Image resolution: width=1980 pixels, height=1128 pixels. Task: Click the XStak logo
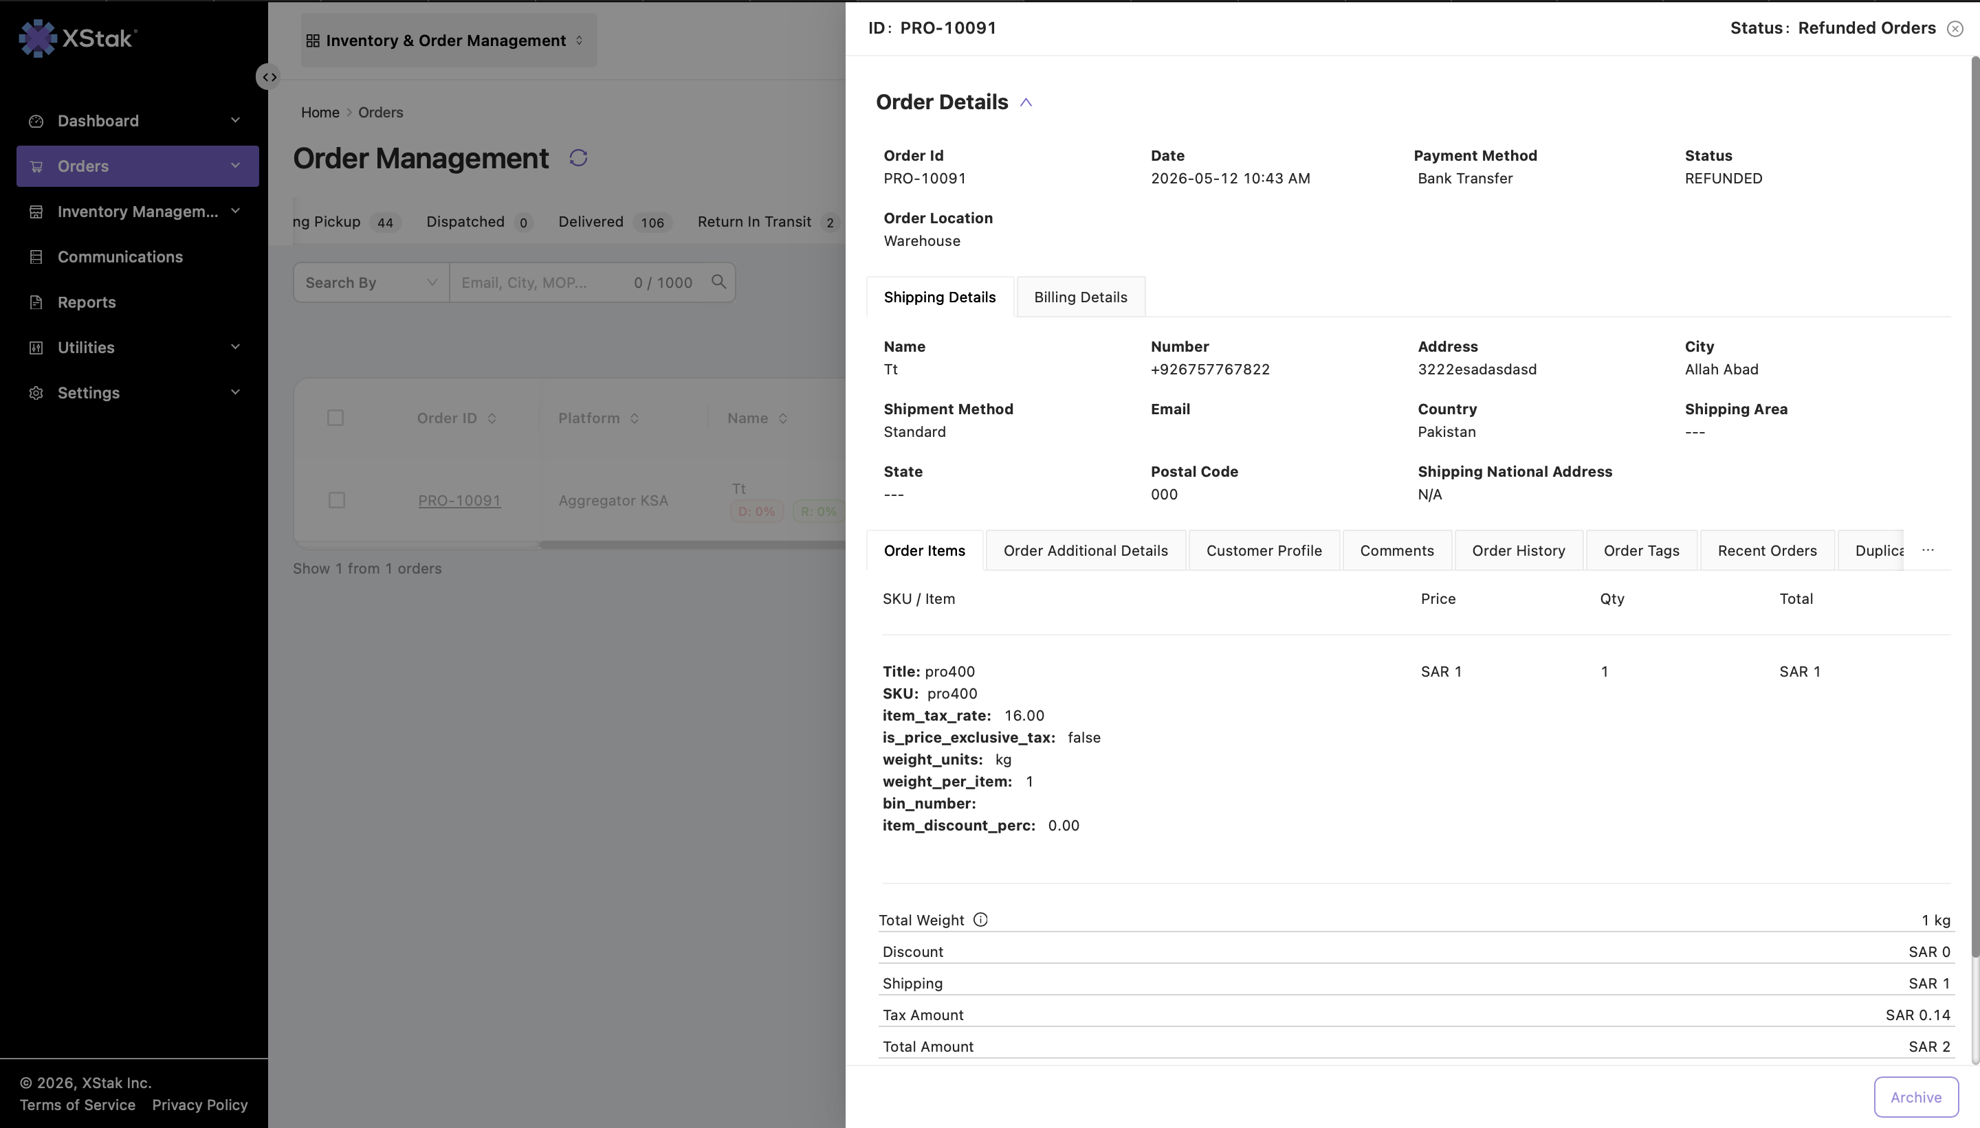[78, 38]
